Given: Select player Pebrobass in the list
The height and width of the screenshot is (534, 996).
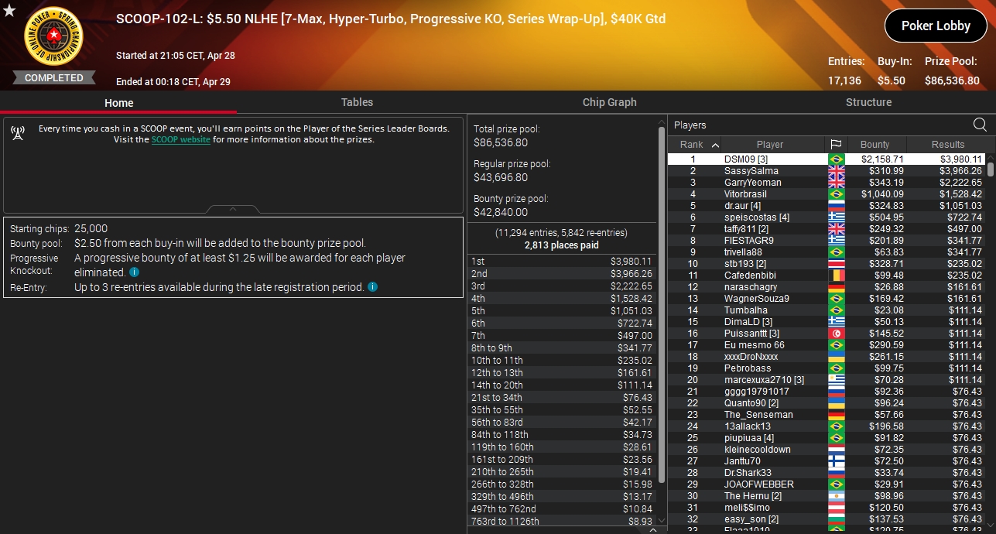Looking at the screenshot, I should (x=748, y=368).
